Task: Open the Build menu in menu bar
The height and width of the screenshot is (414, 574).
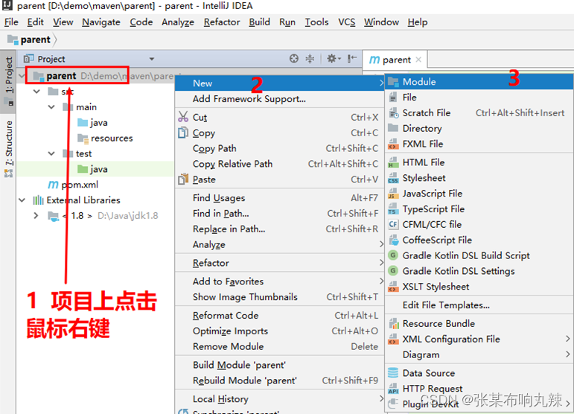Action: tap(259, 22)
